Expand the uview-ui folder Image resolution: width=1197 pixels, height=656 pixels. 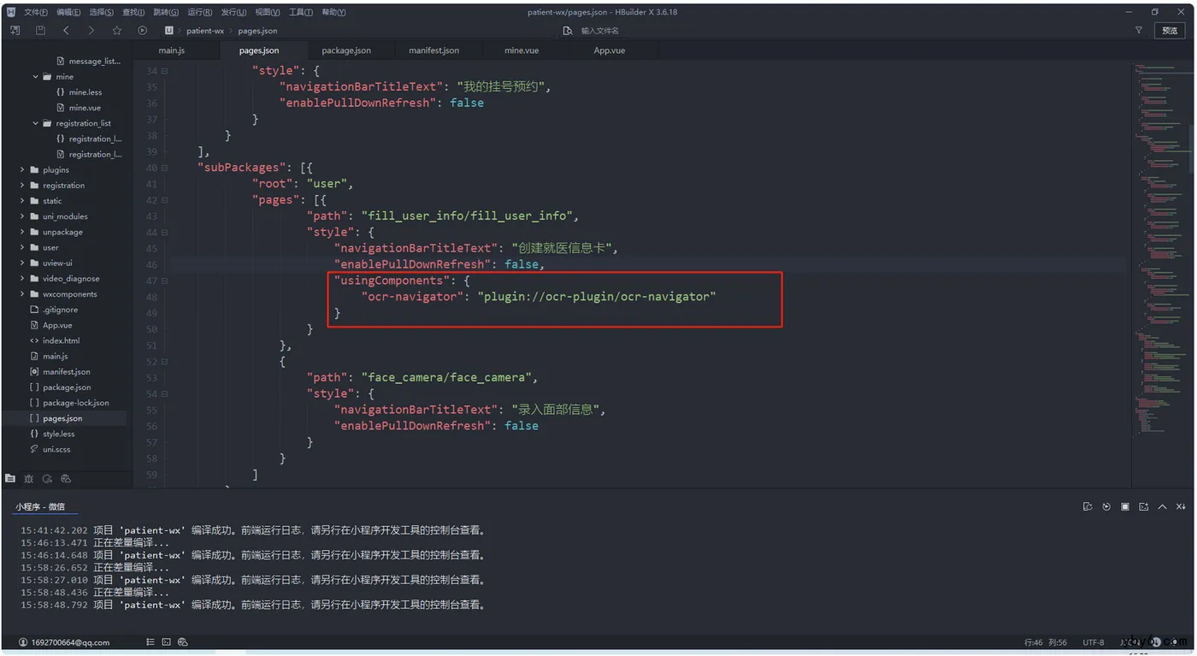tap(22, 263)
